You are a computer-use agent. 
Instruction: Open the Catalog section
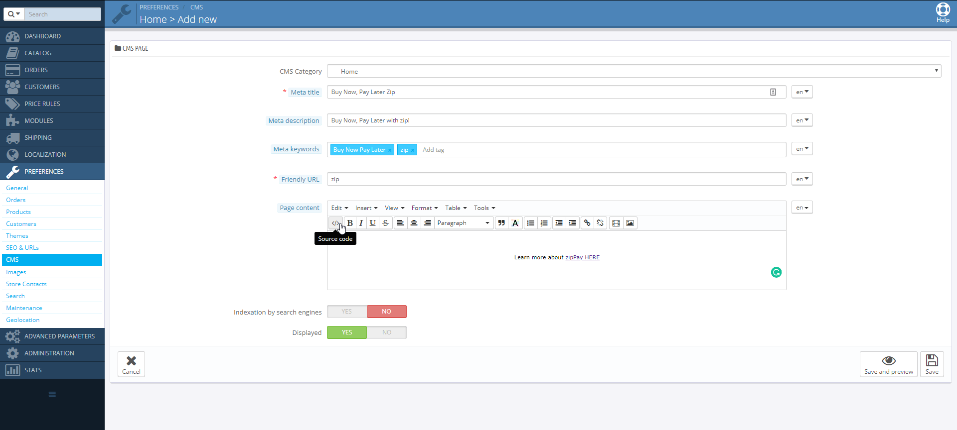(52, 53)
